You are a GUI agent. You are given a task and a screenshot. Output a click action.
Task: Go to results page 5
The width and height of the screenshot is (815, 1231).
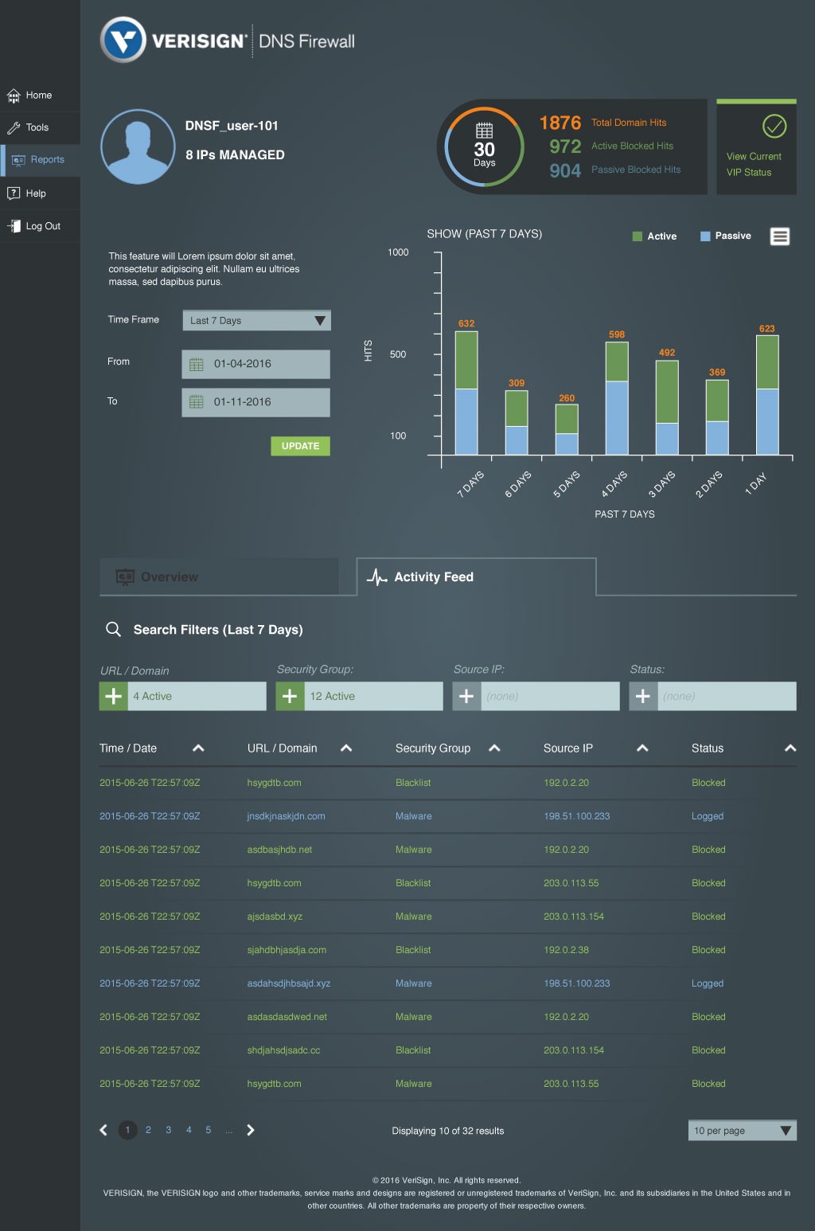tap(209, 1130)
